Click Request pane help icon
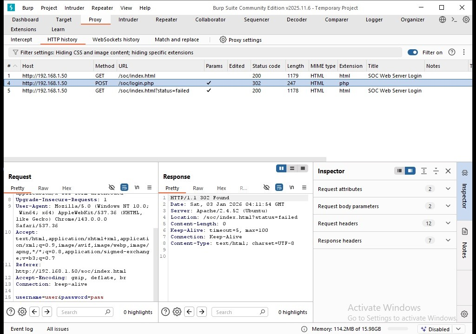This screenshot has height=334, width=476. click(11, 312)
